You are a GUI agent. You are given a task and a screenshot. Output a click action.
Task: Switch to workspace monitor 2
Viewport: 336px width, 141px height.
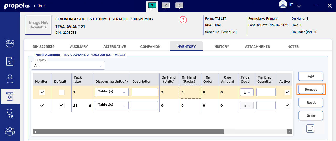(x=166, y=6)
